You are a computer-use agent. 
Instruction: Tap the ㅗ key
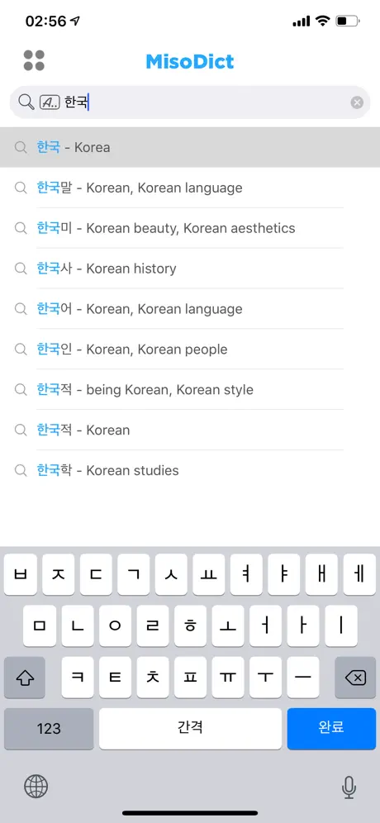pyautogui.click(x=228, y=626)
